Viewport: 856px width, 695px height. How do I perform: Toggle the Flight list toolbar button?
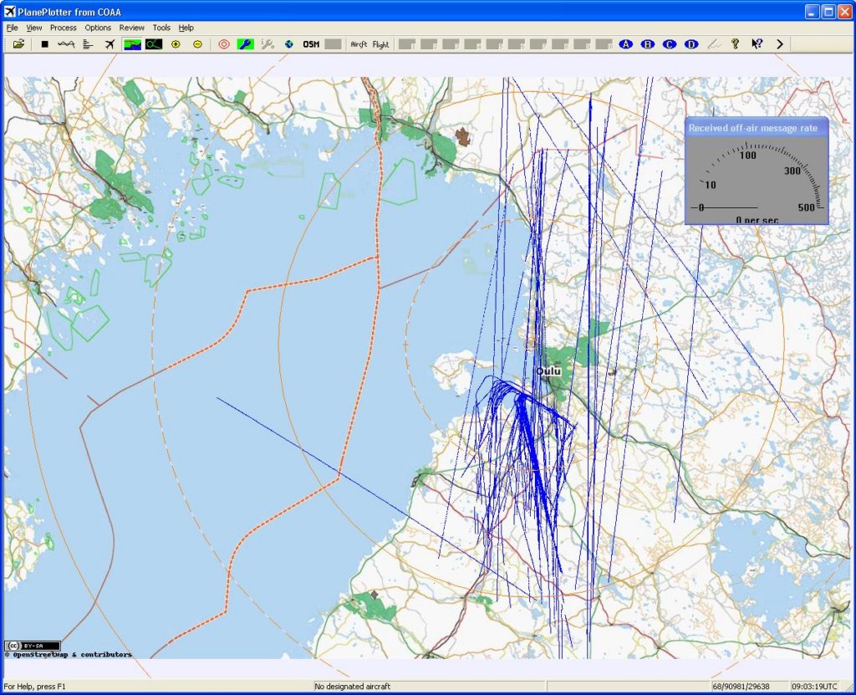pos(380,44)
